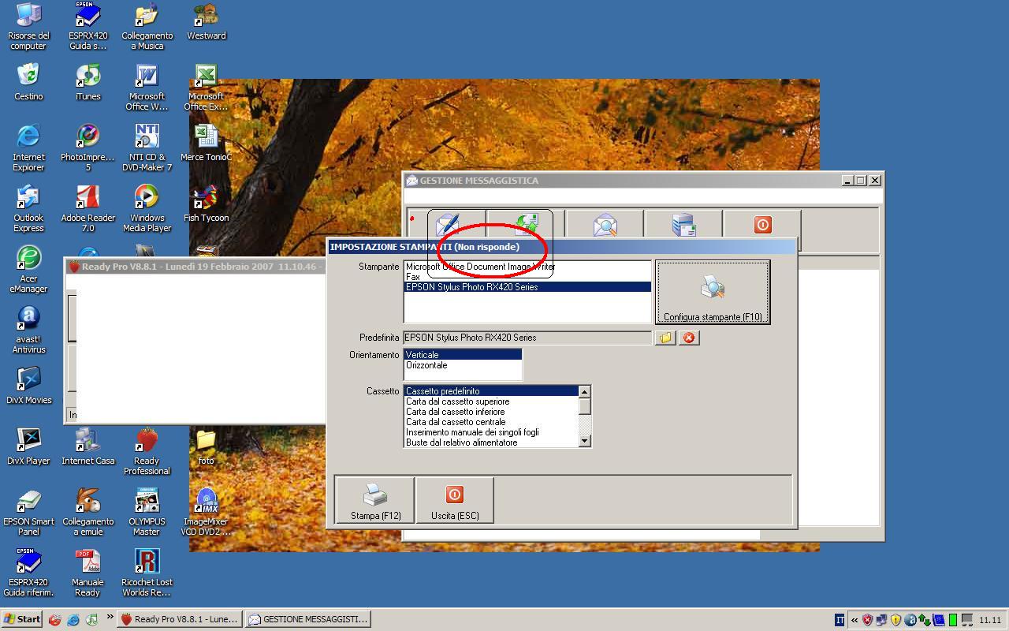Viewport: 1009px width, 631px height.
Task: Click Microsoft Office Word desktop icon
Action: [x=147, y=88]
